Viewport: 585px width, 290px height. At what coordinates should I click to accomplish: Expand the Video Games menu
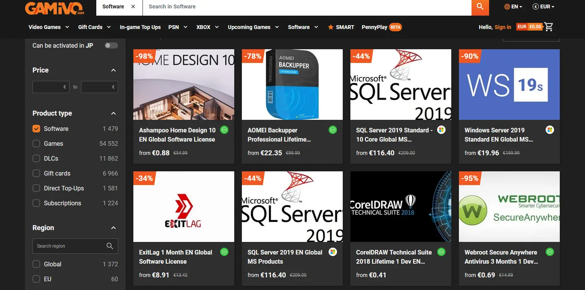click(49, 27)
